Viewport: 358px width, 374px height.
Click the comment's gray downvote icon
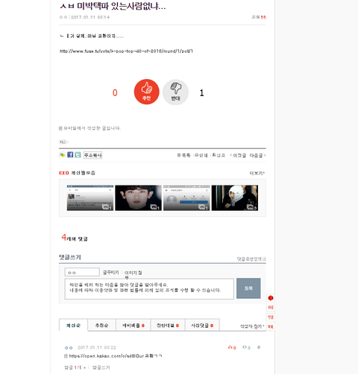(x=246, y=347)
